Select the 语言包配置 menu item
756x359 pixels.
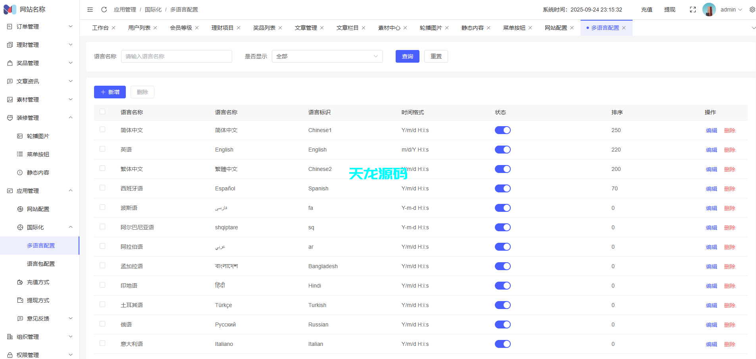tap(41, 263)
